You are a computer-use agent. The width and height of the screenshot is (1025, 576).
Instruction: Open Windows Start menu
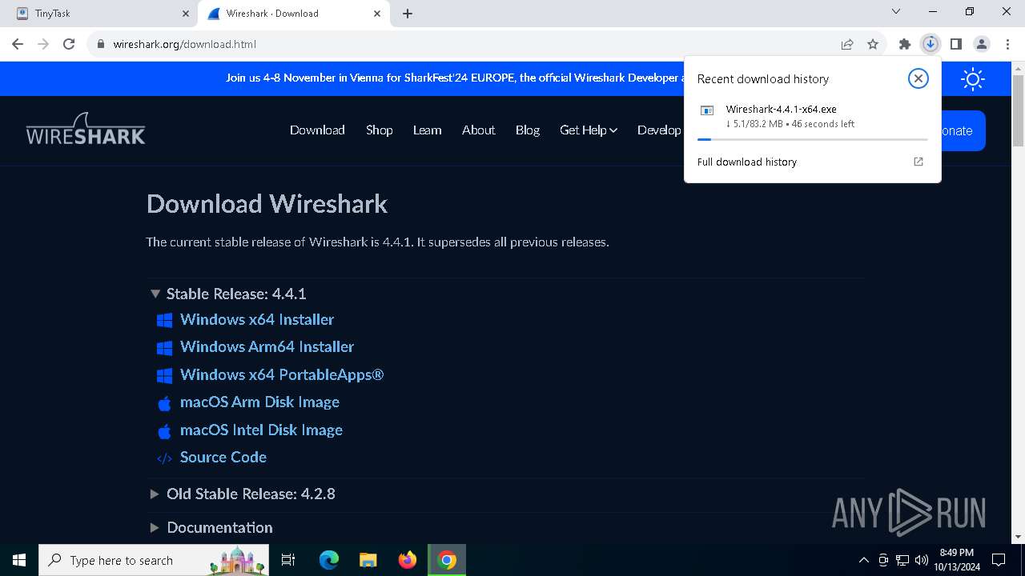19,560
